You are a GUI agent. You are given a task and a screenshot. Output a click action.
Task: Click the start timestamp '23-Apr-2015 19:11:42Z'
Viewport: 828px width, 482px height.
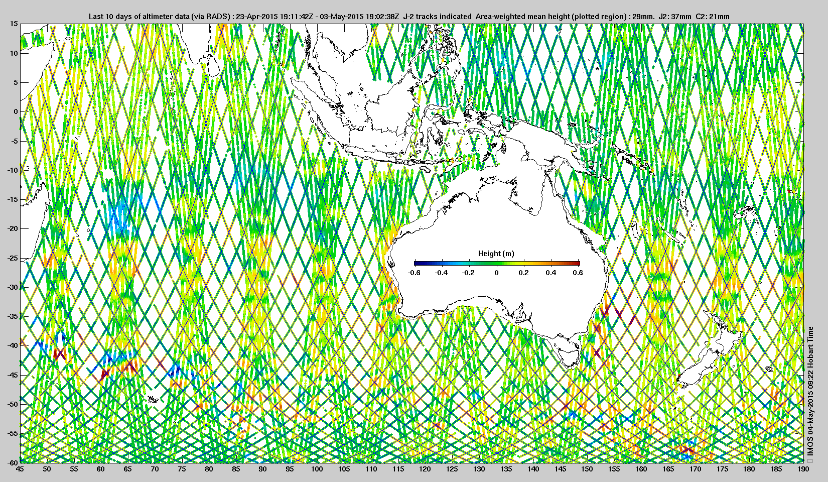coord(275,16)
